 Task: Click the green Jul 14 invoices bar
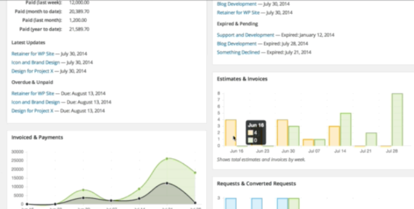click(x=346, y=129)
